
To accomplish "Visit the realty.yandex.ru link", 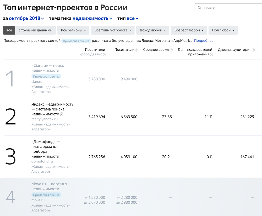I will 45,119.
